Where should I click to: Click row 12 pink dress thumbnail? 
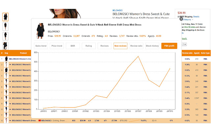click(x=6, y=120)
